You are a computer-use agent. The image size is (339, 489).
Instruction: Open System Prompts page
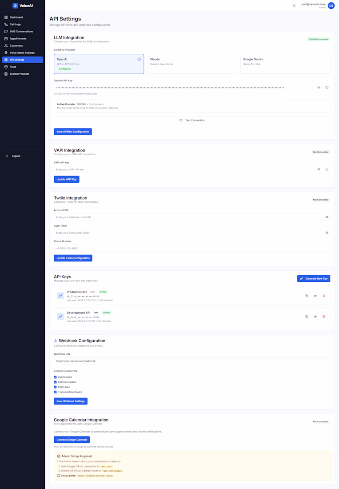22,74
